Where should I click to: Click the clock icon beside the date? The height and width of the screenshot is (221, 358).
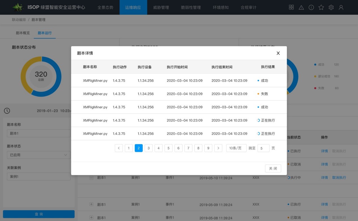(7, 111)
